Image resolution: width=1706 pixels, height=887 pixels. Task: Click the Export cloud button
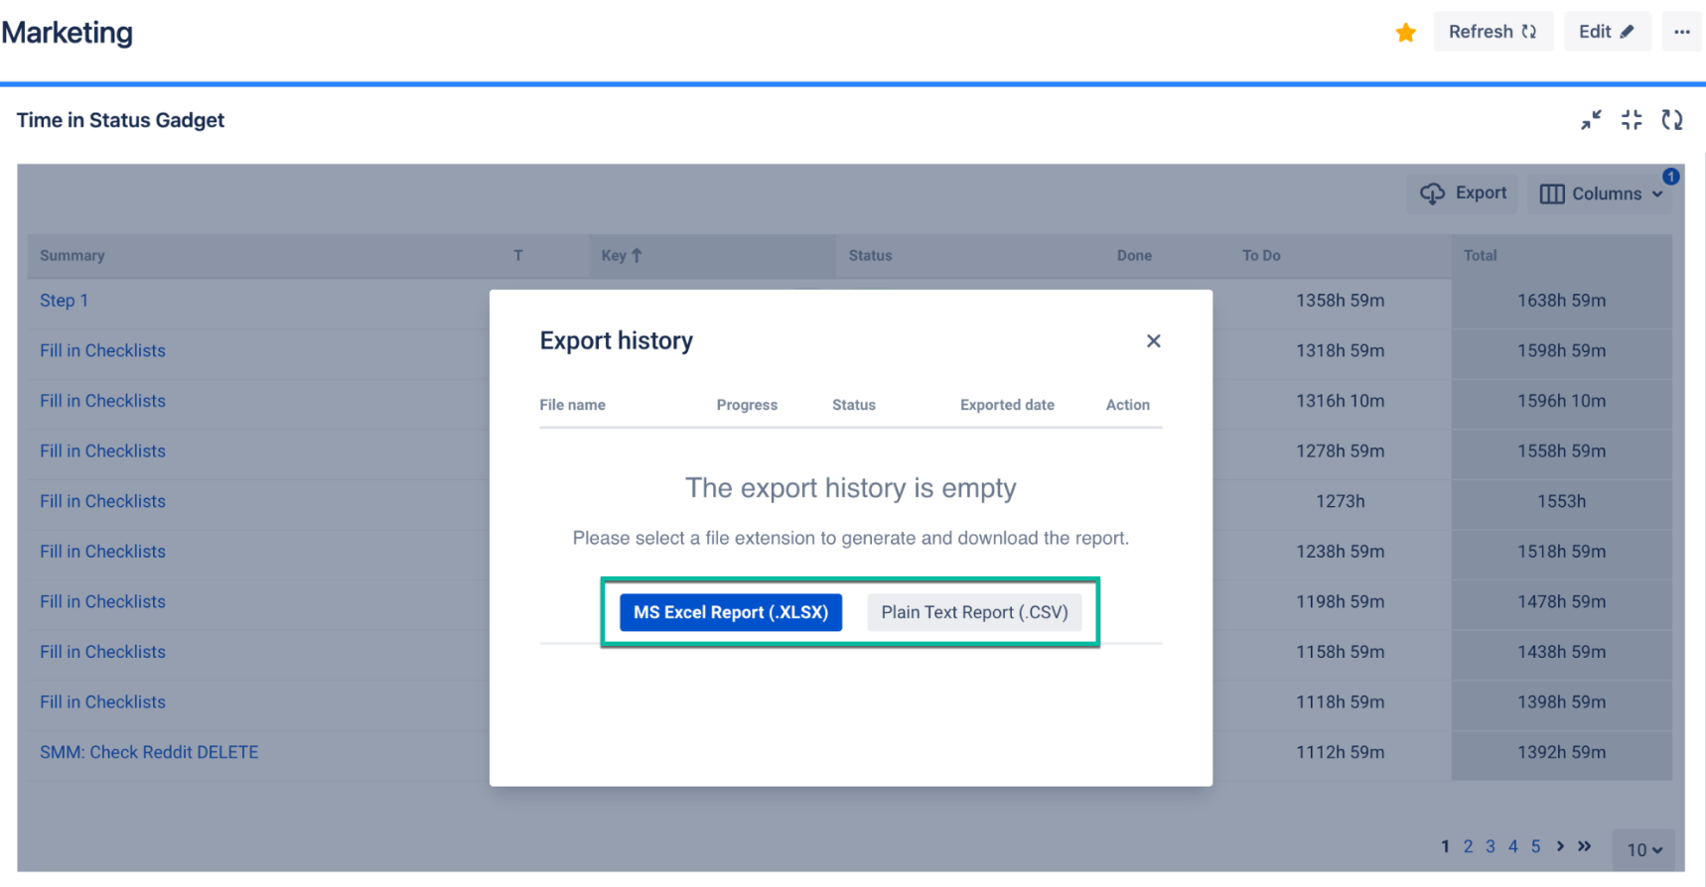1463,193
